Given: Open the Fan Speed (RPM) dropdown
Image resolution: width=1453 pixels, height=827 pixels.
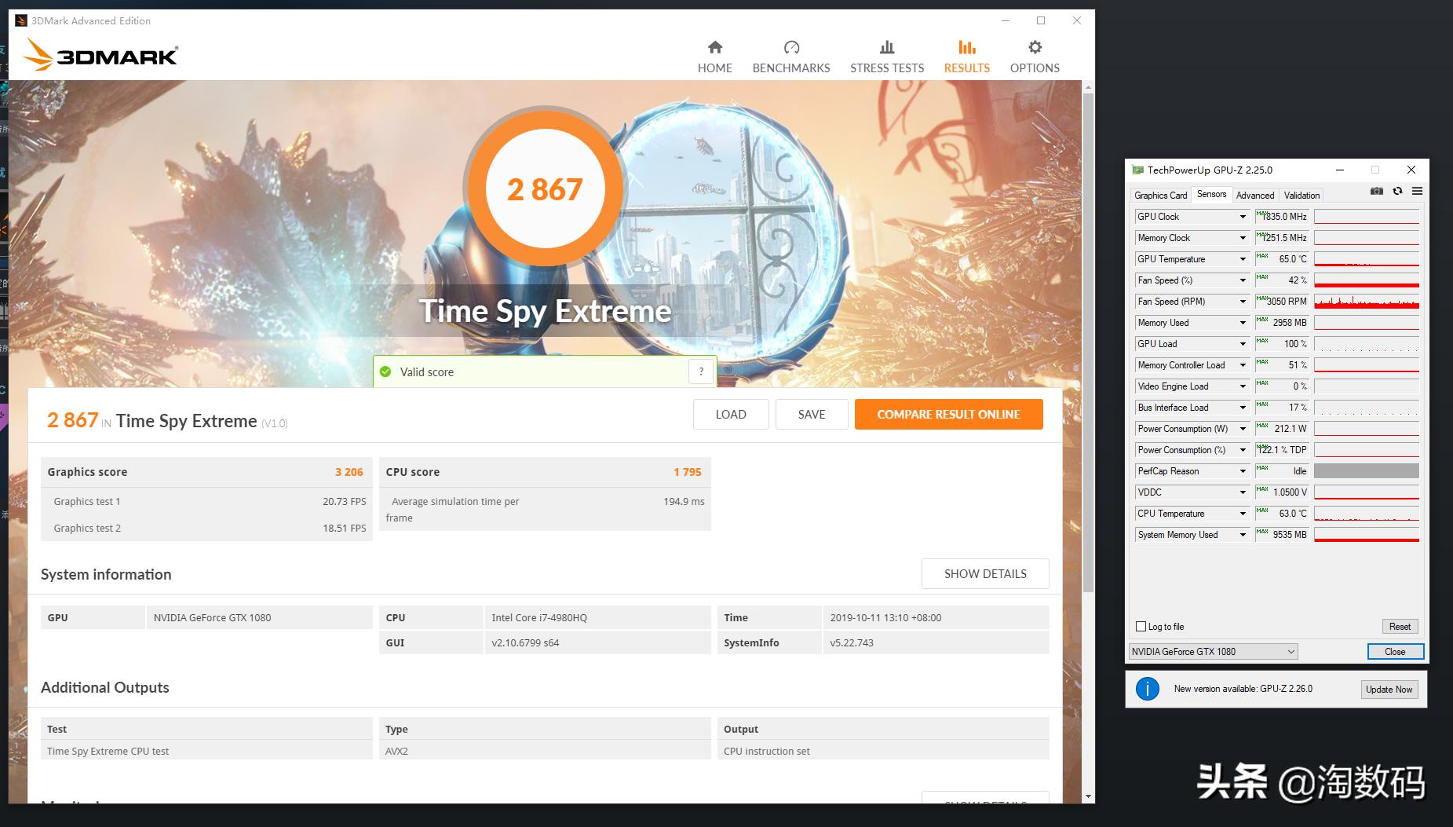Looking at the screenshot, I should pos(1243,302).
